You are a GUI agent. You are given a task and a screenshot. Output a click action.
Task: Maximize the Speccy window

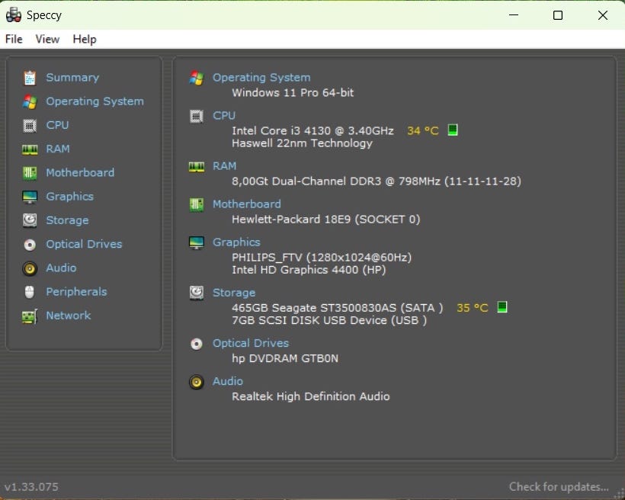click(x=558, y=15)
